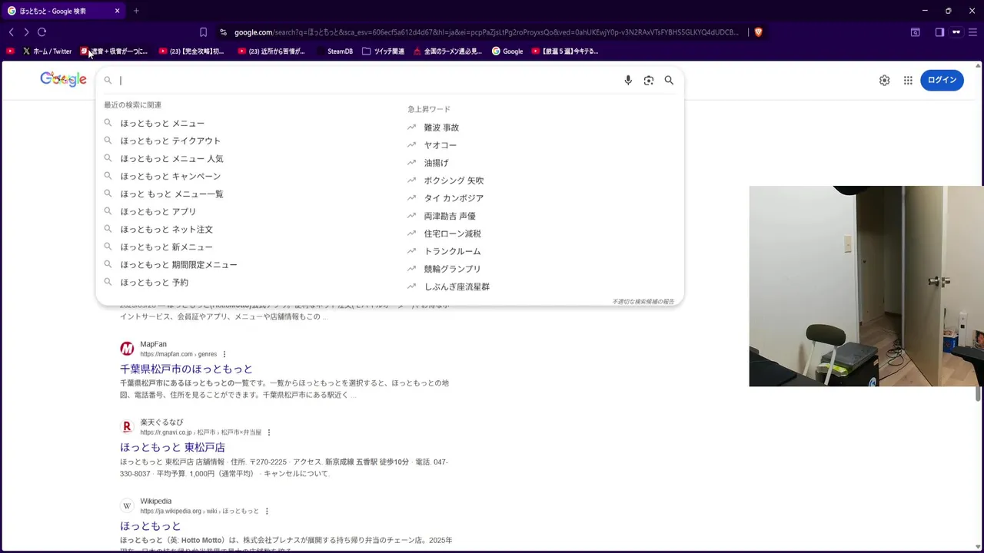Open Google quick settings gear
Viewport: 984px width, 553px height.
point(884,80)
